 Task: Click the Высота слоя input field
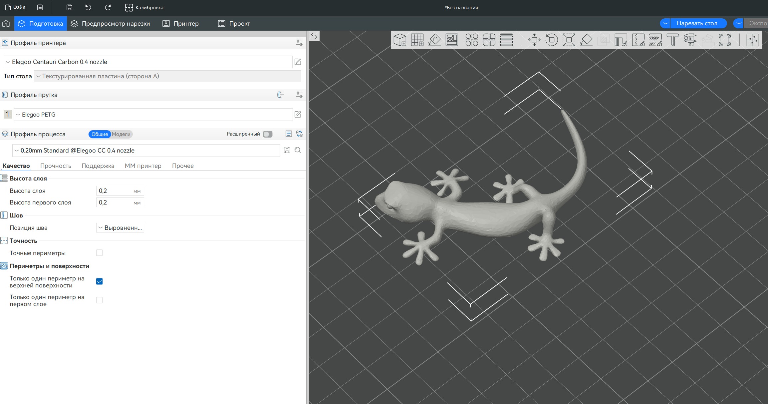[x=115, y=191]
